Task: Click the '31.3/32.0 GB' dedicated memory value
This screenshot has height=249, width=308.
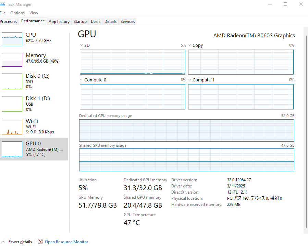Action: [x=143, y=188]
